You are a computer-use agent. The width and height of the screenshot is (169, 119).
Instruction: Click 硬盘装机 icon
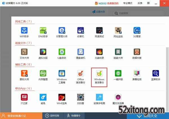pos(81,52)
